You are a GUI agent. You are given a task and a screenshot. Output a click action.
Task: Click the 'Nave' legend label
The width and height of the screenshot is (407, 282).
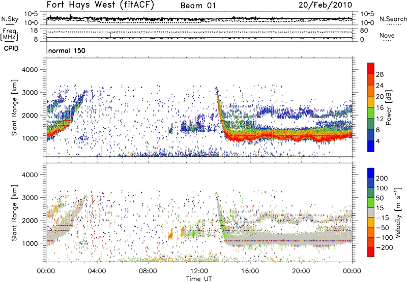pyautogui.click(x=387, y=36)
